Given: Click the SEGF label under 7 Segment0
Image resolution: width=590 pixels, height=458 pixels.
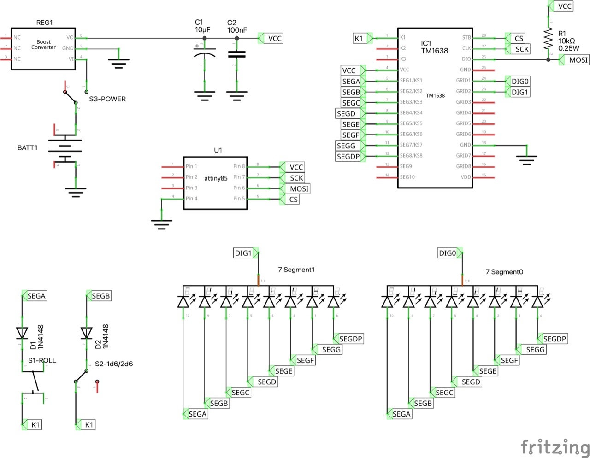Looking at the screenshot, I should tap(507, 360).
